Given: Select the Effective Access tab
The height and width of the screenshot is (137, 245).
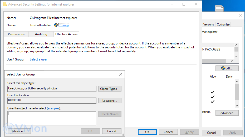Looking at the screenshot, I should tap(66, 34).
